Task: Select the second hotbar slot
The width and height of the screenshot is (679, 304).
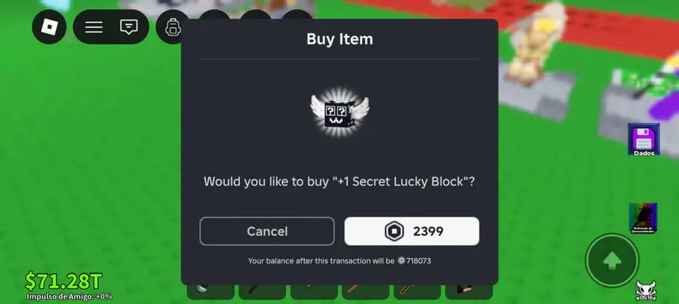Action: [262, 291]
